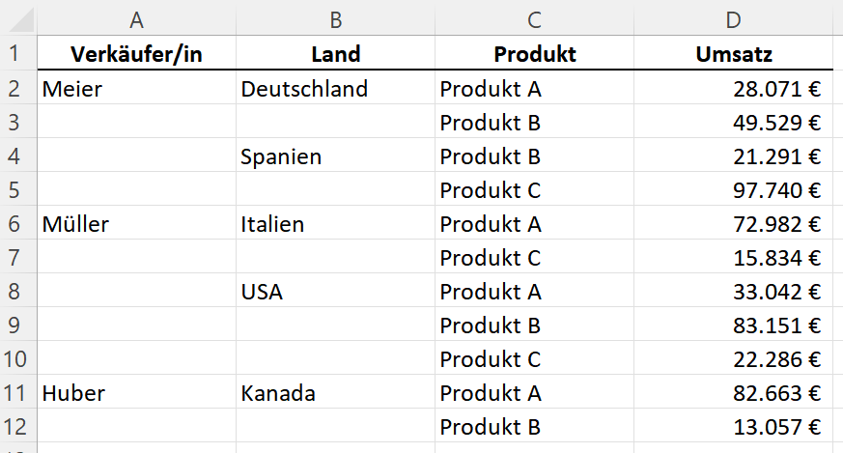Select the cell containing Müller
This screenshot has width=843, height=453.
[136, 223]
